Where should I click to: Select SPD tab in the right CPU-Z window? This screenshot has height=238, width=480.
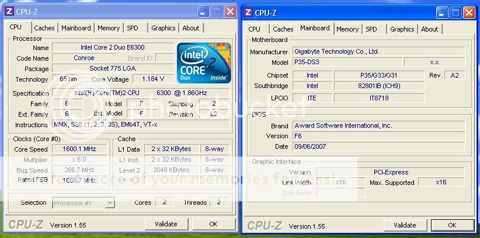pyautogui.click(x=371, y=29)
